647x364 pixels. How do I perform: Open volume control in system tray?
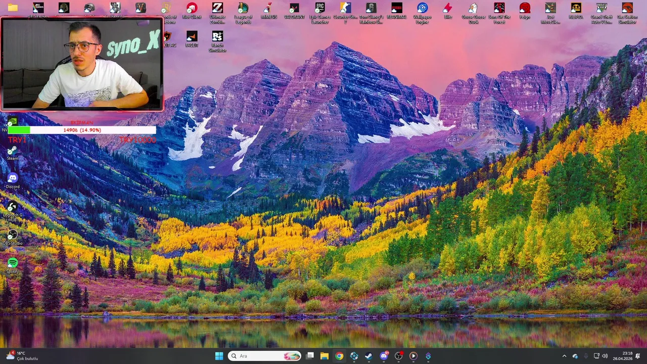pyautogui.click(x=605, y=356)
